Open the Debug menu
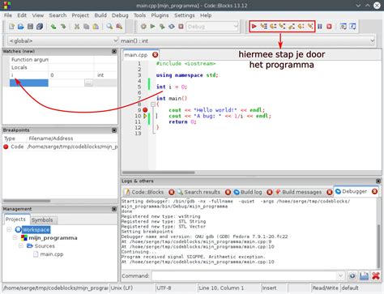The height and width of the screenshot is (294, 384). pyautogui.click(x=120, y=15)
